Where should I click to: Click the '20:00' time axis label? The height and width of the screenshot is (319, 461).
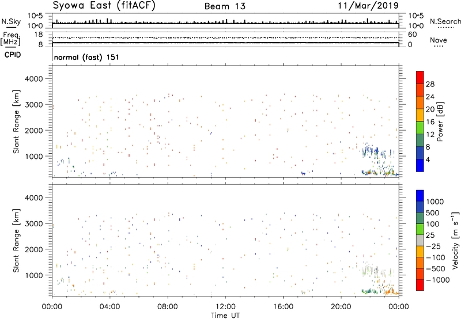(341, 307)
